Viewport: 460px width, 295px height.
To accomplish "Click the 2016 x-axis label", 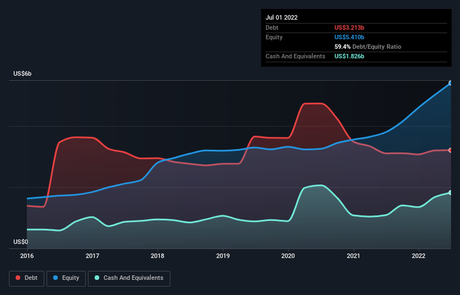I will tap(27, 256).
